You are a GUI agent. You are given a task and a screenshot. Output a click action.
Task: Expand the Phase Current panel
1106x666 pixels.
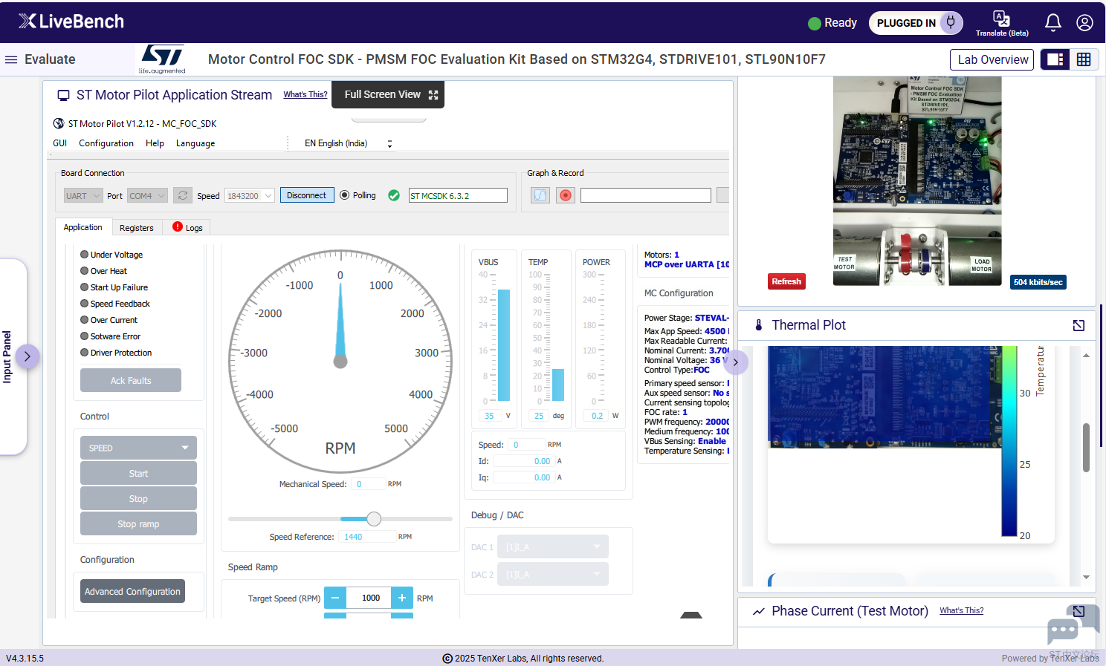[x=1078, y=611]
